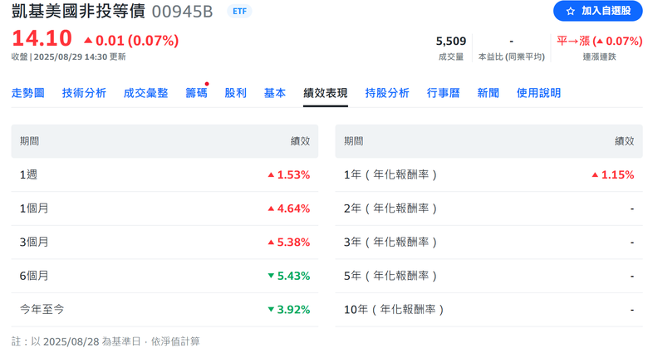
Task: Click 10年（年化報酬率）row label
Action: click(394, 309)
